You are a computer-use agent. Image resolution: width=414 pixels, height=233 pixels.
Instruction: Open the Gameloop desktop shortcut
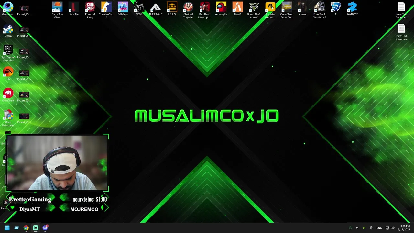[x=8, y=9]
